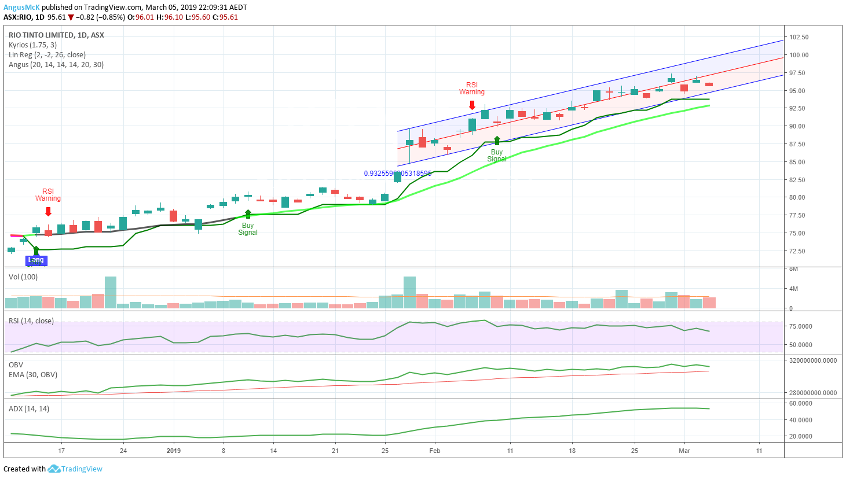This screenshot has height=479, width=846.
Task: Click the last red candlestick in March
Action: coord(709,84)
